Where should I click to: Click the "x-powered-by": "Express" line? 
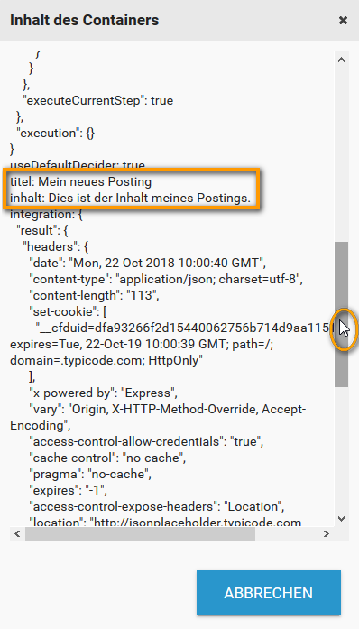[x=103, y=393]
